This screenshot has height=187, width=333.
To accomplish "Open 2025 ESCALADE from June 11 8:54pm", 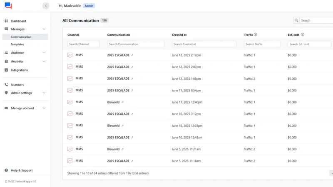I will coord(118,90).
